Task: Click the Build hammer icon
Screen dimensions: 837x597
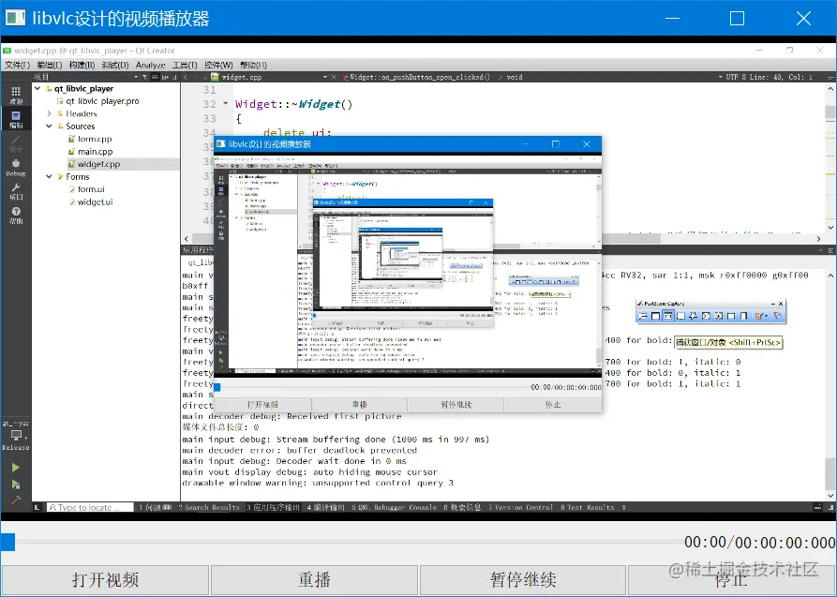Action: point(16,500)
